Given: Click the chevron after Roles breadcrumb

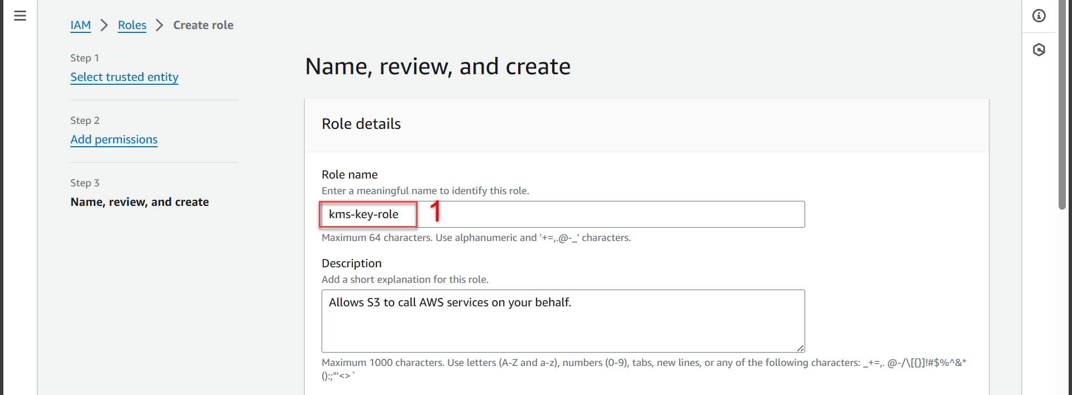Looking at the screenshot, I should (160, 25).
